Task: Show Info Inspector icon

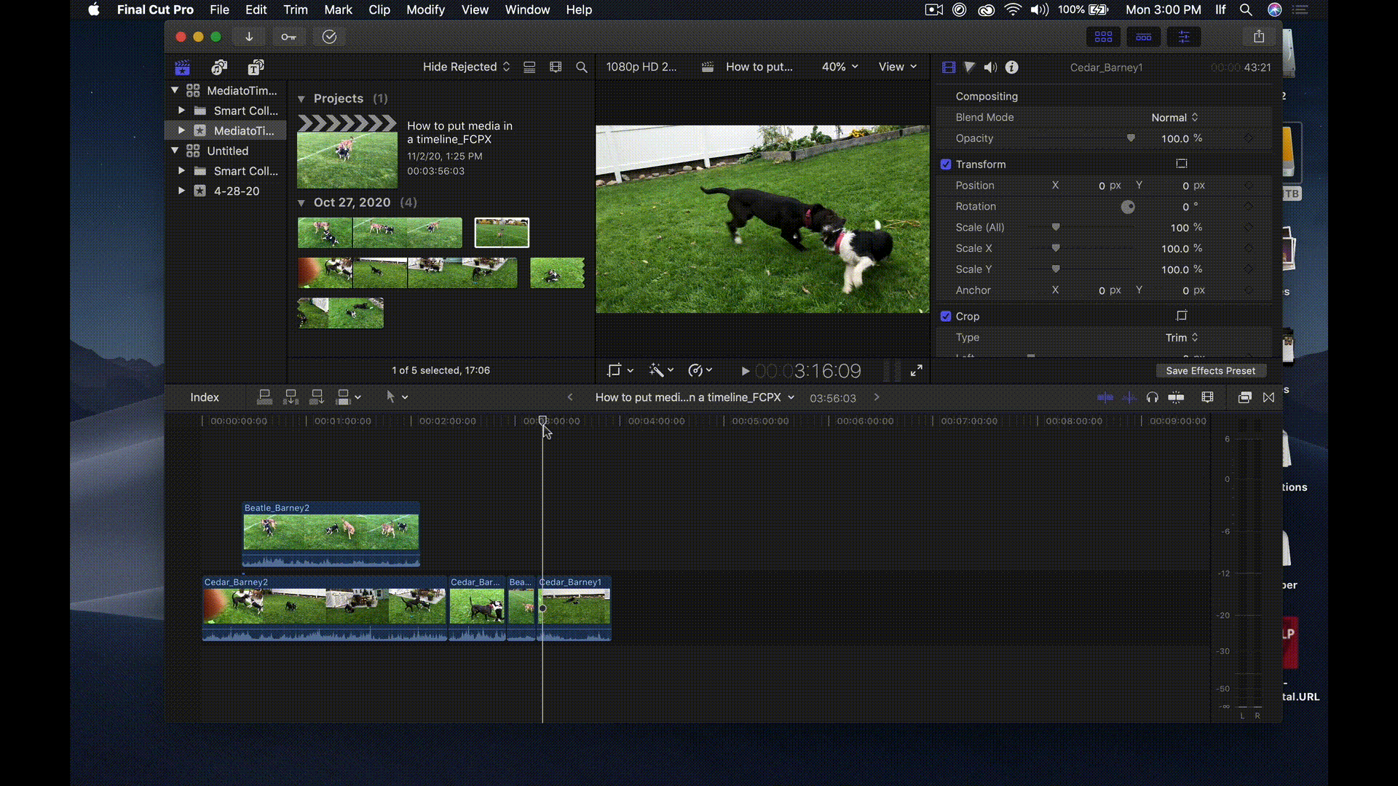Action: tap(1012, 67)
